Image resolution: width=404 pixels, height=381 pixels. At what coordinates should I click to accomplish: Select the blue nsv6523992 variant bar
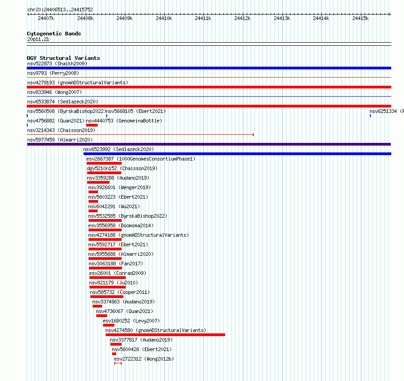click(237, 154)
